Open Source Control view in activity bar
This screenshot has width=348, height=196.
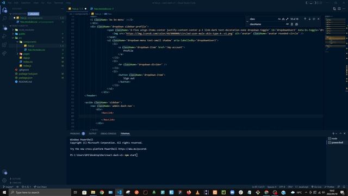pyautogui.click(x=4, y=28)
